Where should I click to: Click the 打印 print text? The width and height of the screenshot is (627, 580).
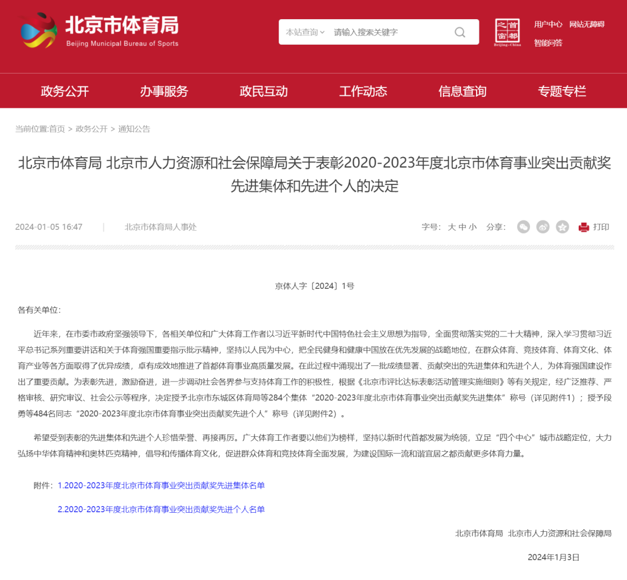coord(601,227)
